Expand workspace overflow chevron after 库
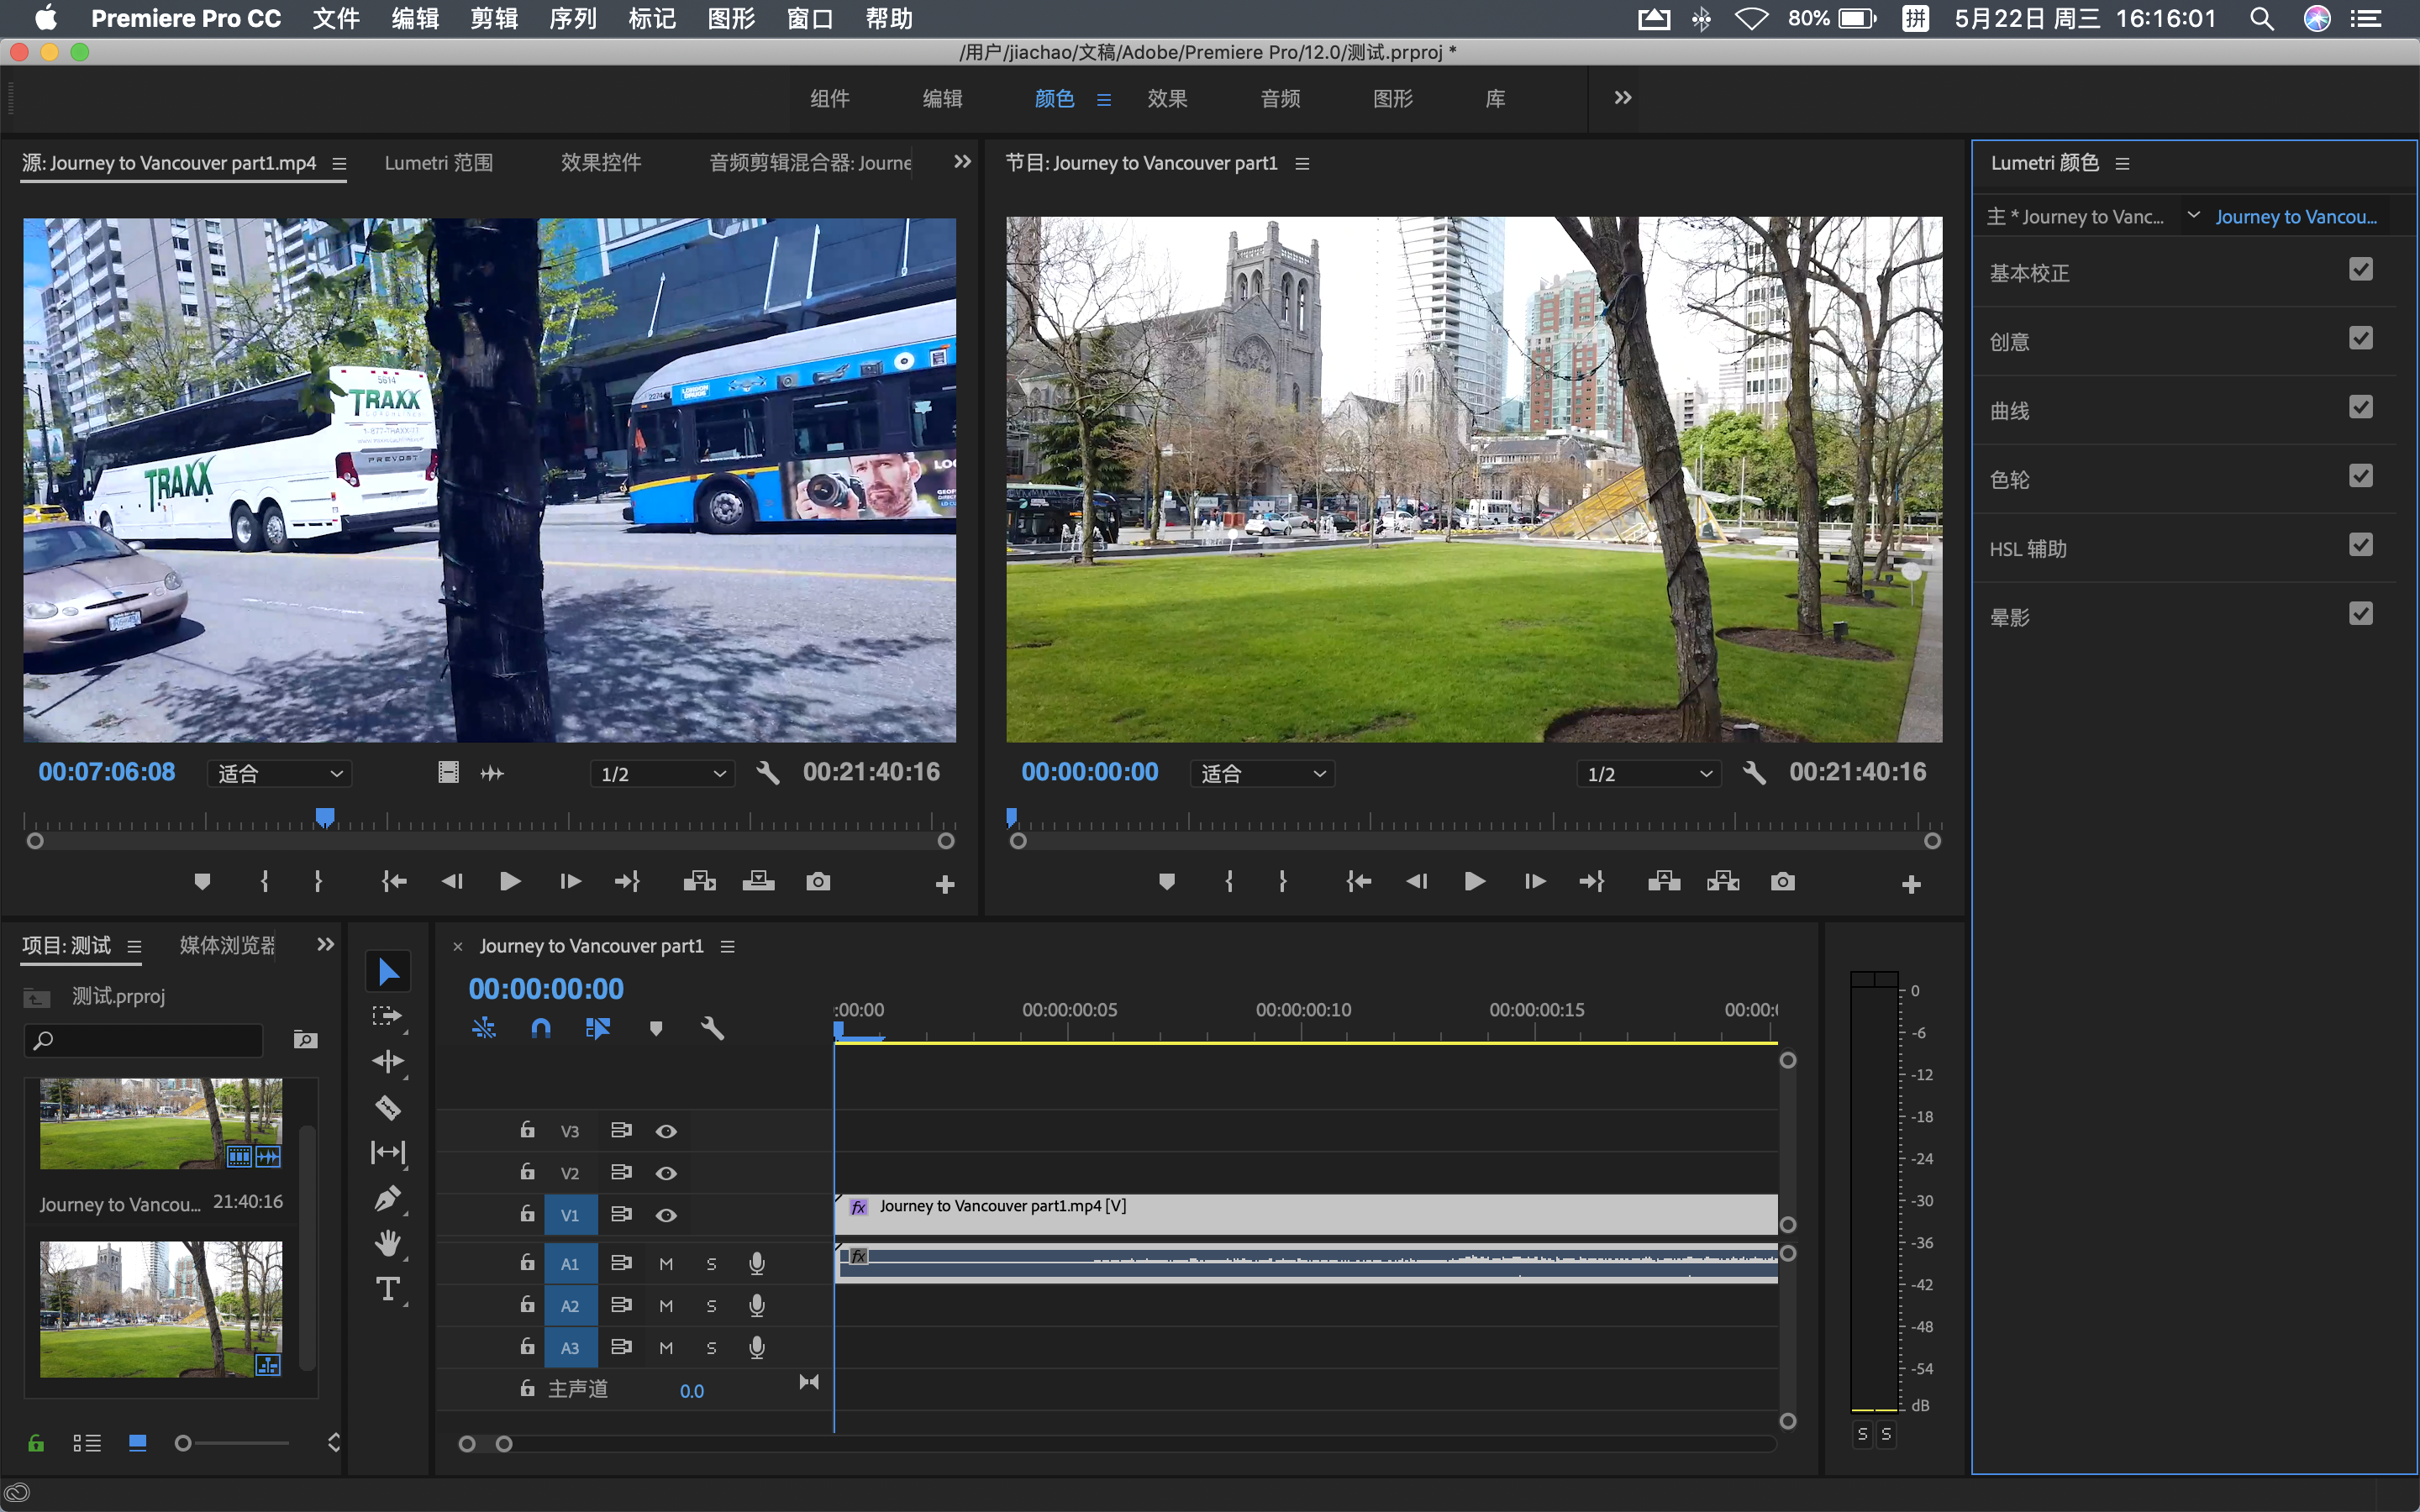The height and width of the screenshot is (1512, 2420). click(x=1623, y=98)
